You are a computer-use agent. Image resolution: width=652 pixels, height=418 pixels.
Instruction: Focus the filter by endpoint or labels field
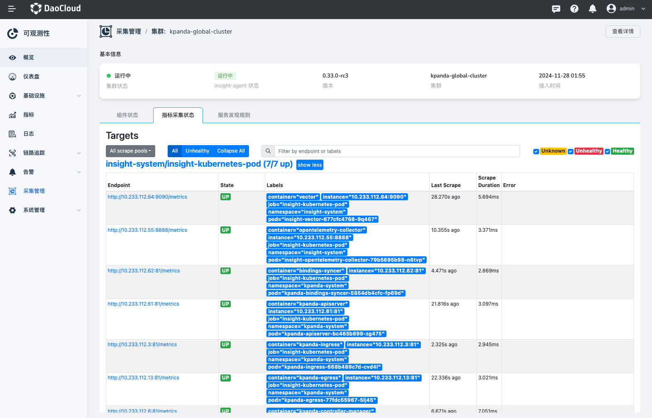(x=396, y=151)
